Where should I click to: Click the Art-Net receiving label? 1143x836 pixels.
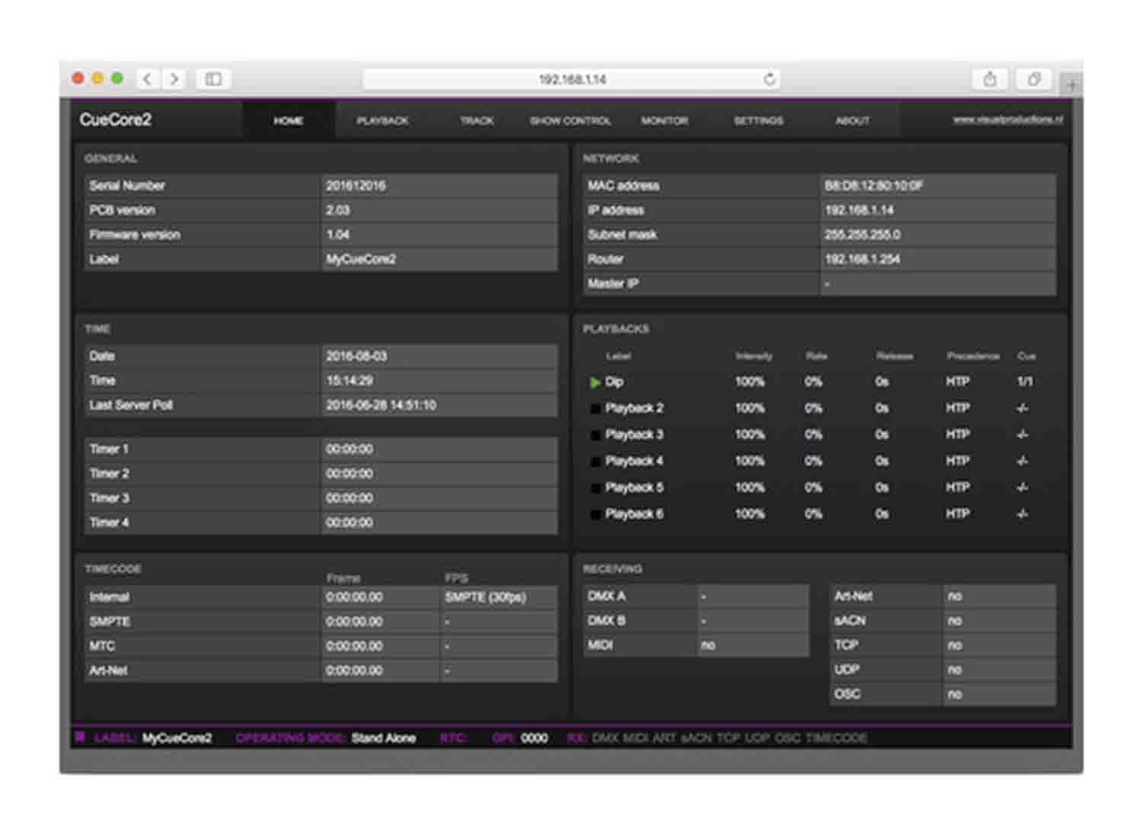[x=853, y=596]
